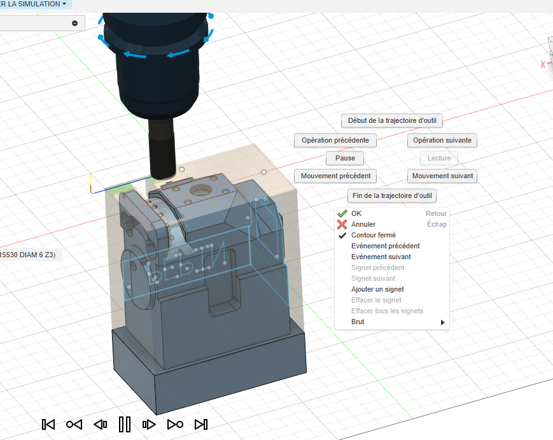The image size is (553, 440).
Task: Step back one move in simulation
Action: coord(100,424)
